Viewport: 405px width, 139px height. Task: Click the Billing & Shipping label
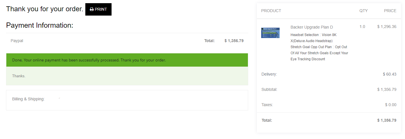(28, 99)
